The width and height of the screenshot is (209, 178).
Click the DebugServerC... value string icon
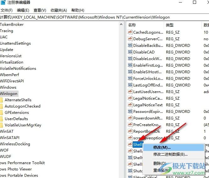(x=130, y=39)
